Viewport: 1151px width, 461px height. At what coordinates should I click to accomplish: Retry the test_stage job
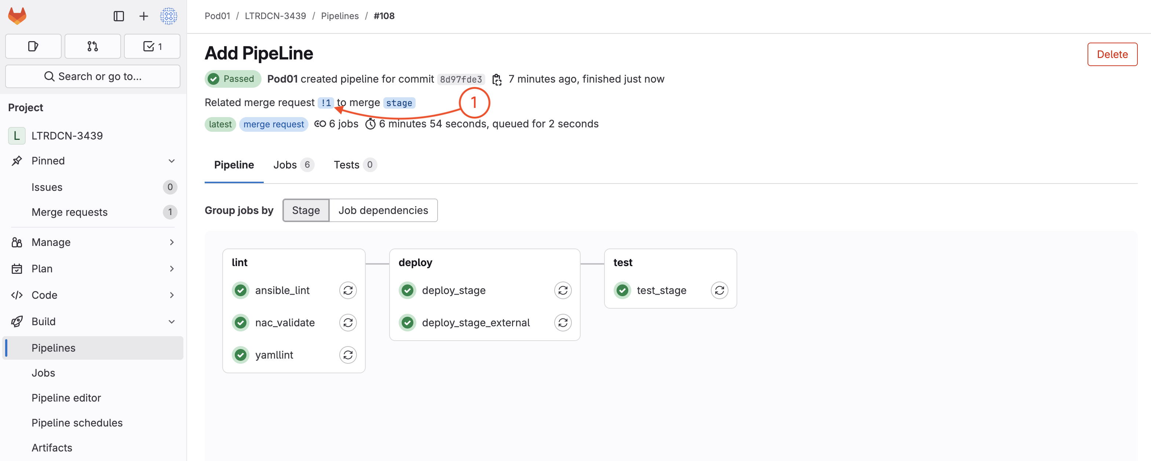[x=719, y=290]
